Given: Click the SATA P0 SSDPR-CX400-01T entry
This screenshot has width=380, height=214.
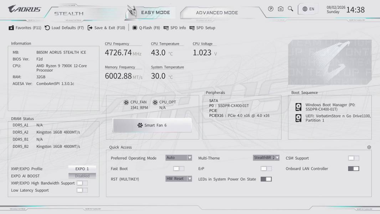Looking at the screenshot, I should point(229,106).
